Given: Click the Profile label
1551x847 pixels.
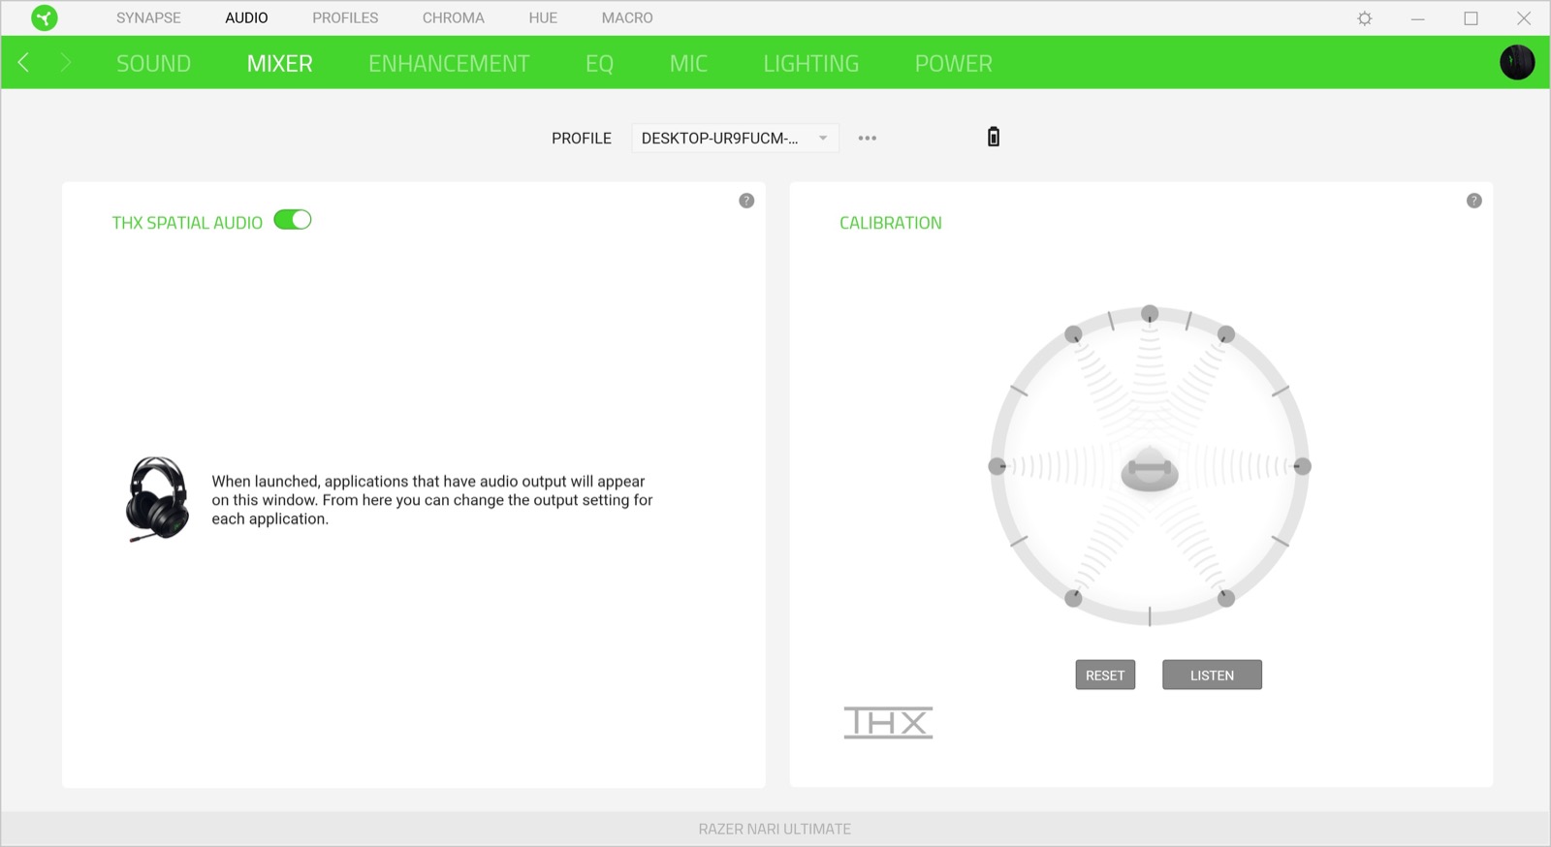Looking at the screenshot, I should 582,138.
